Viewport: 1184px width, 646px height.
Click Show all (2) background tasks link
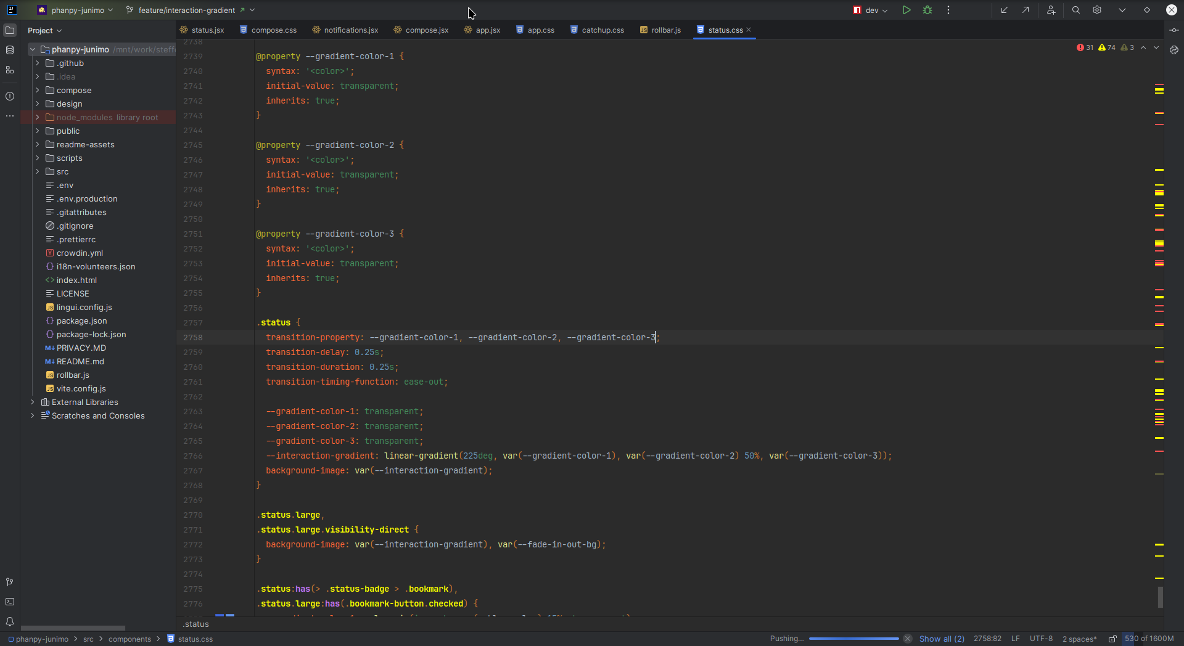[942, 639]
